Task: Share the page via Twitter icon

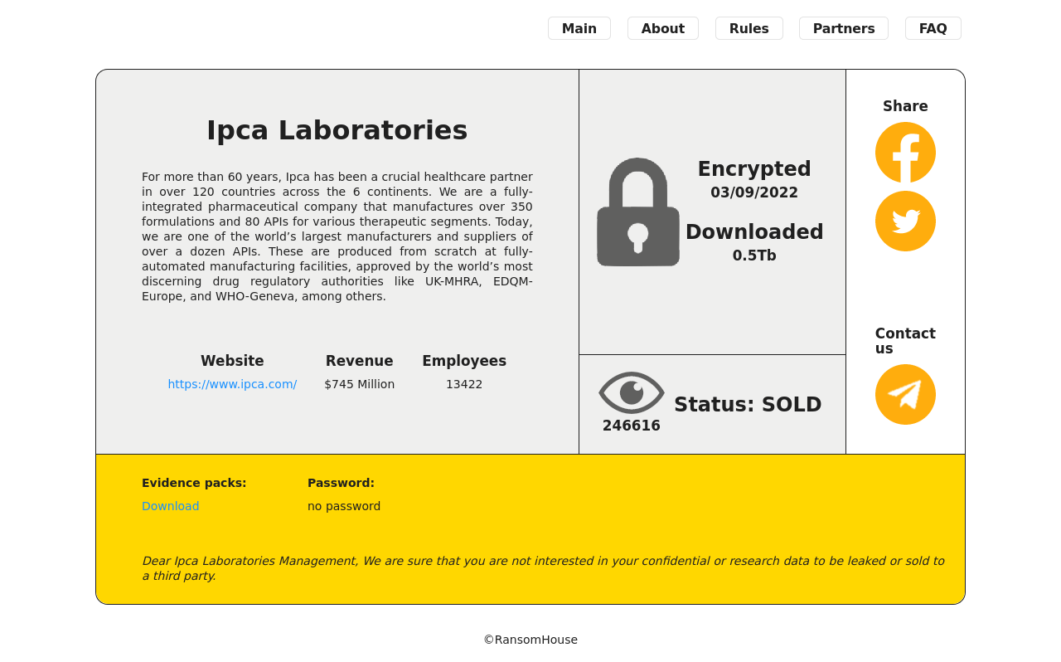Action: pos(905,221)
